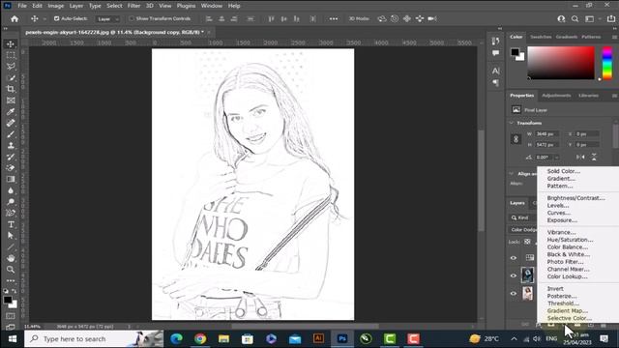619x348 pixels.
Task: Open the File menu
Action: 22,6
